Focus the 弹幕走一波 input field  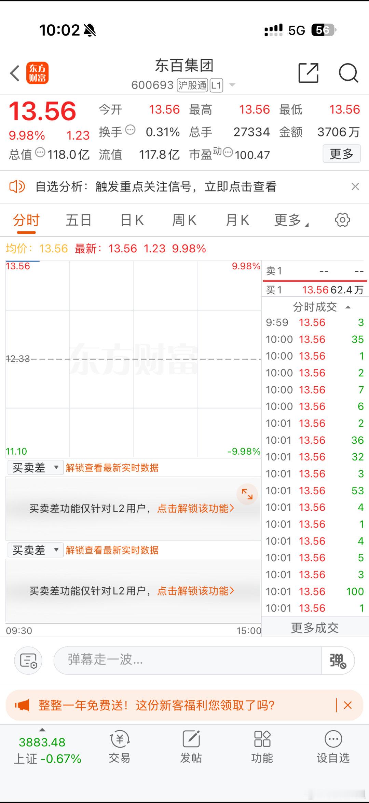[x=187, y=660]
